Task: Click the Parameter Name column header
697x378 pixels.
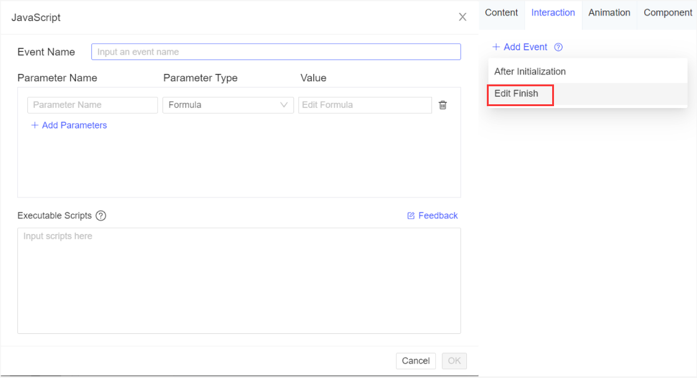Action: 57,78
